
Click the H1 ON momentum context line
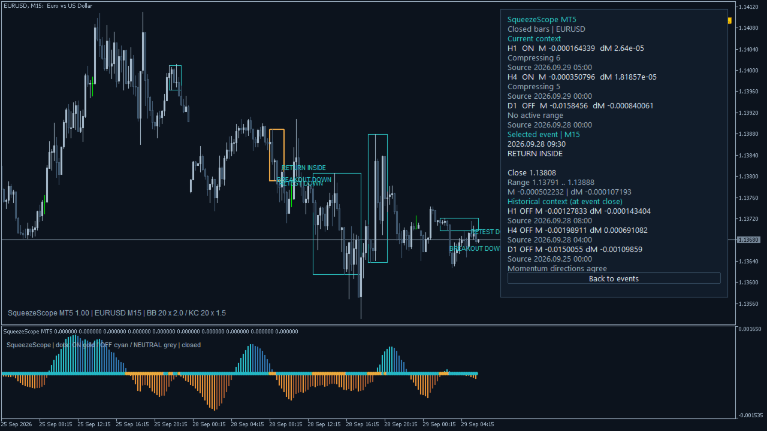point(576,48)
